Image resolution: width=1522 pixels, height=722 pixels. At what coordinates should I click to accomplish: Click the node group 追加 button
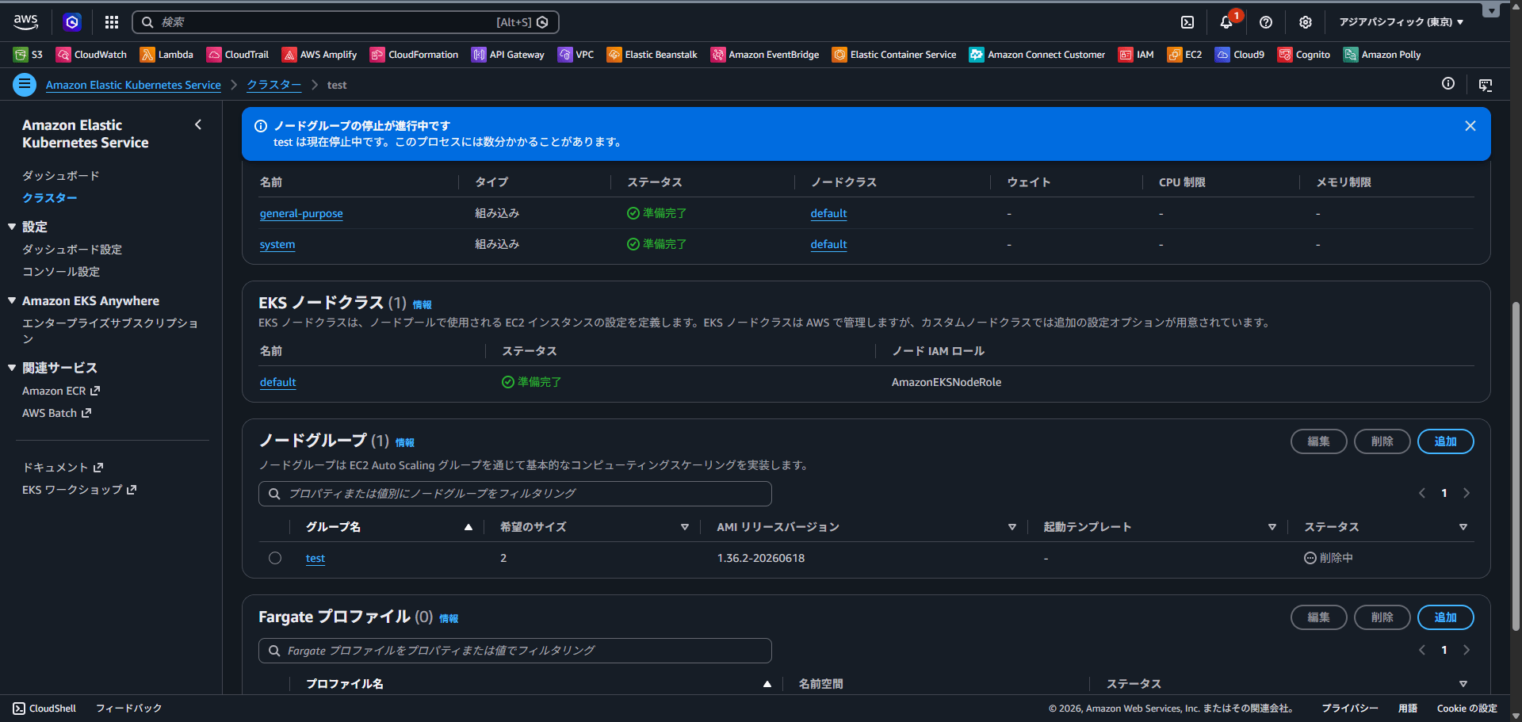pos(1446,441)
